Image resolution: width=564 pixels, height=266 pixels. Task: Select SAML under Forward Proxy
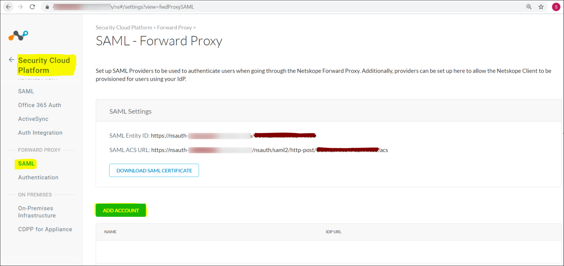point(25,164)
